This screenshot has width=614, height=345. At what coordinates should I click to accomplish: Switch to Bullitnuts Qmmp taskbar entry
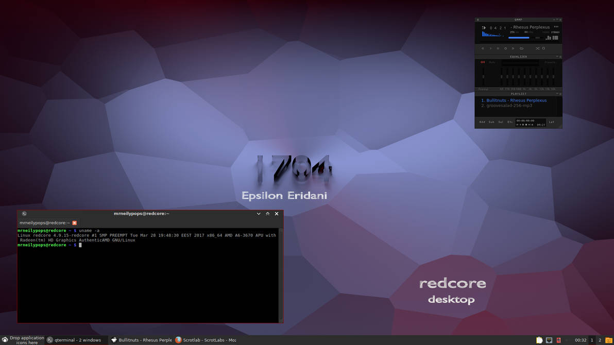pyautogui.click(x=141, y=340)
